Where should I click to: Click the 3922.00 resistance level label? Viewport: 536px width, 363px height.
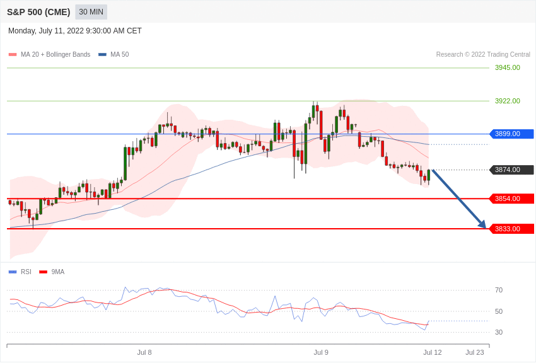click(x=507, y=101)
